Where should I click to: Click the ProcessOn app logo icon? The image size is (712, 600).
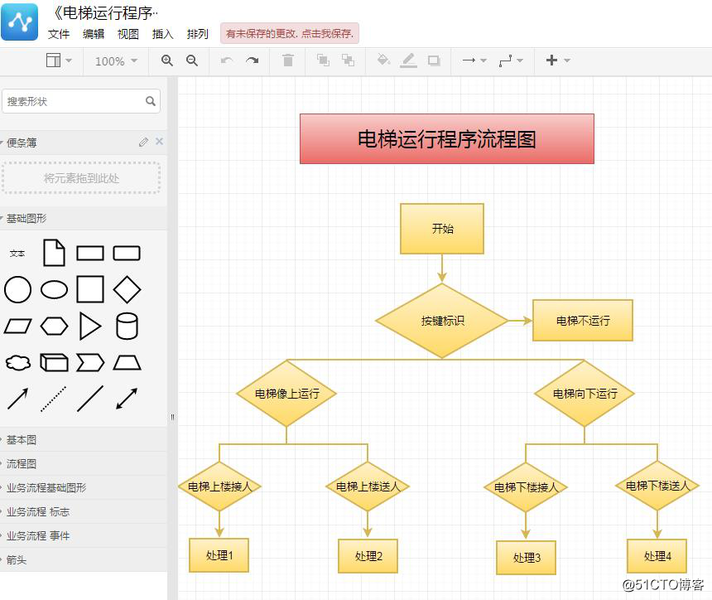point(20,22)
